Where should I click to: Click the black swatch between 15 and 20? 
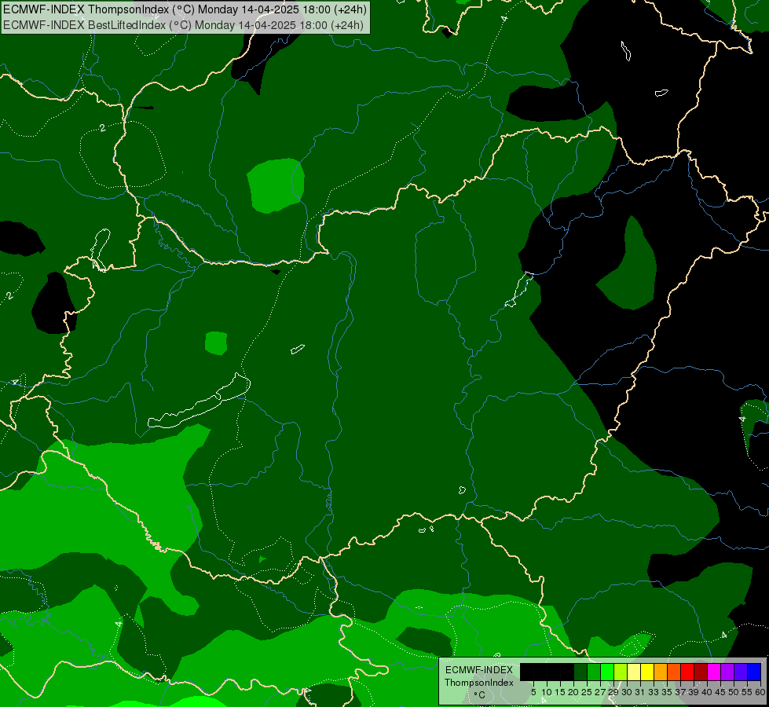tap(567, 672)
